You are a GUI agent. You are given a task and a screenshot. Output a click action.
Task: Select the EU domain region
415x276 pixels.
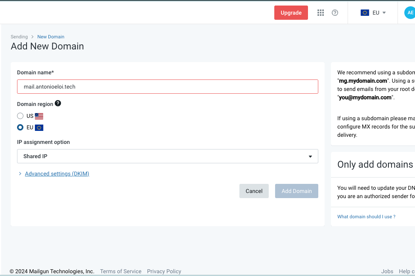coord(20,127)
